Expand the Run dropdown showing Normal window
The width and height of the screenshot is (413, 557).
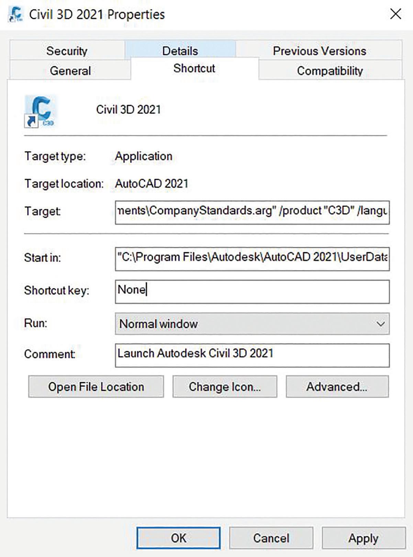252,324
